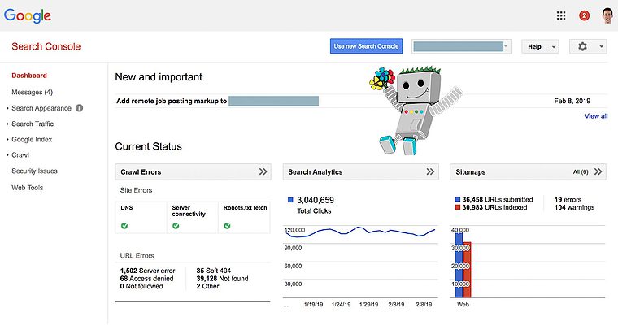Click the 1,502 Server error entry
The width and height of the screenshot is (618, 325).
point(147,271)
